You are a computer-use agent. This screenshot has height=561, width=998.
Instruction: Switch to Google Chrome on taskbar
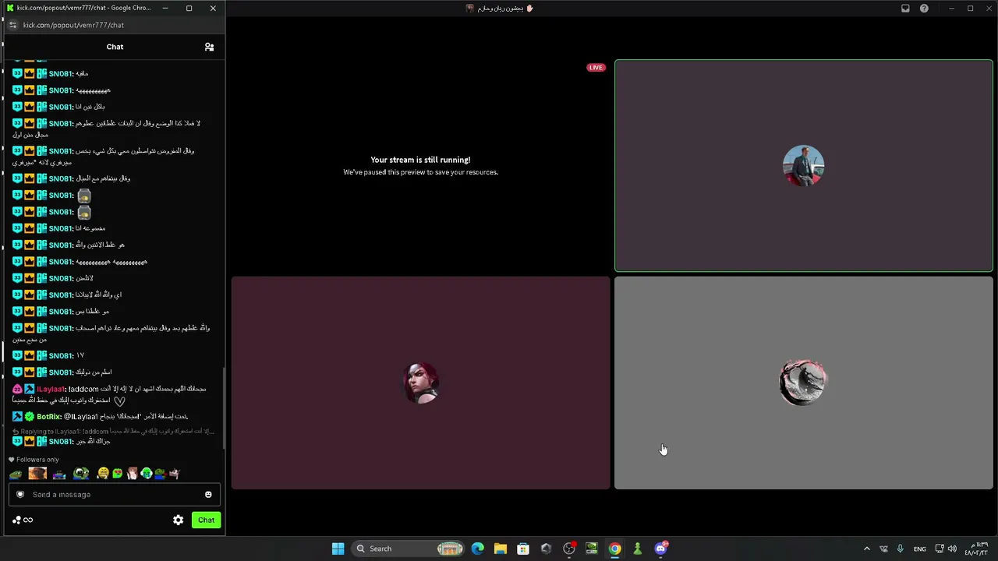point(614,549)
